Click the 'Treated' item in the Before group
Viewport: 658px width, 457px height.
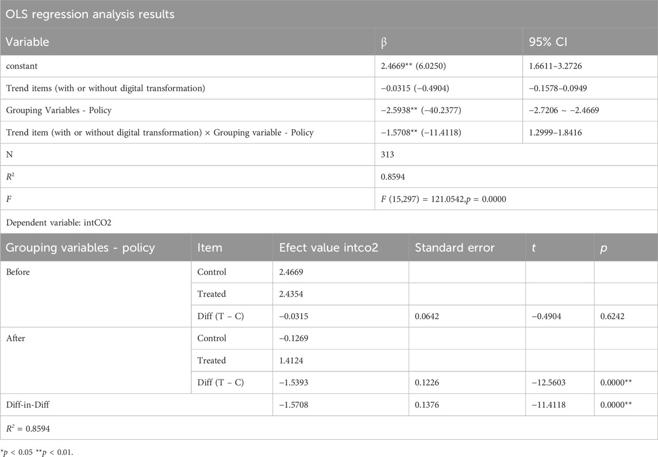pyautogui.click(x=211, y=294)
